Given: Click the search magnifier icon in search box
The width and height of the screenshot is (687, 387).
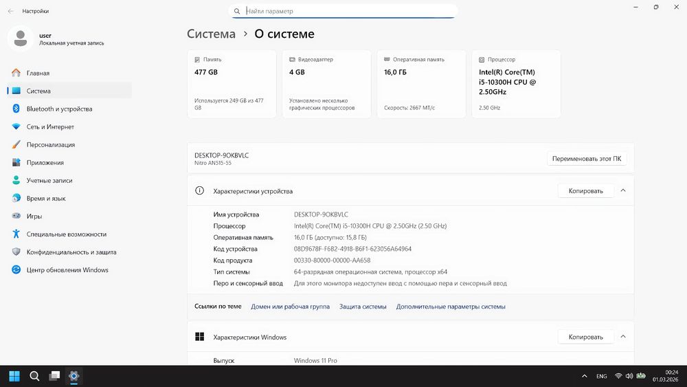Looking at the screenshot, I should coord(237,11).
